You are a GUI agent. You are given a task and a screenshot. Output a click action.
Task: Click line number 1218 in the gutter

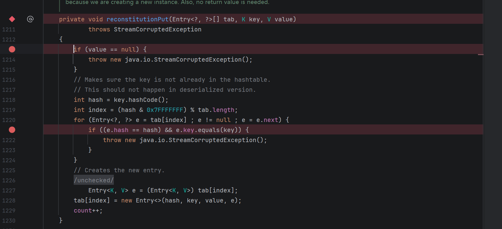[9, 100]
